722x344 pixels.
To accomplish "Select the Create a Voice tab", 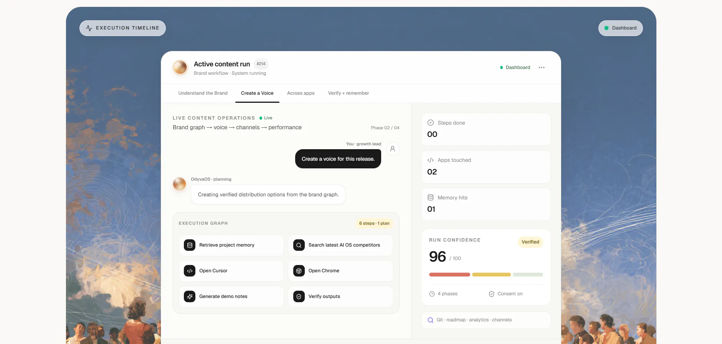I will coord(257,93).
